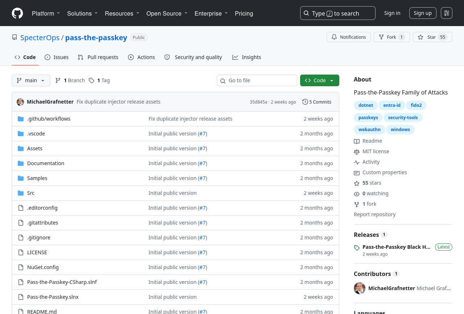Open the green Code dropdown button

click(x=320, y=80)
